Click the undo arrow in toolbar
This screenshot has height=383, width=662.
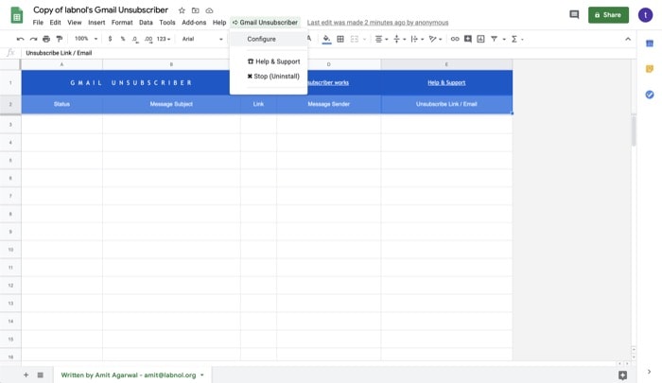pyautogui.click(x=20, y=39)
